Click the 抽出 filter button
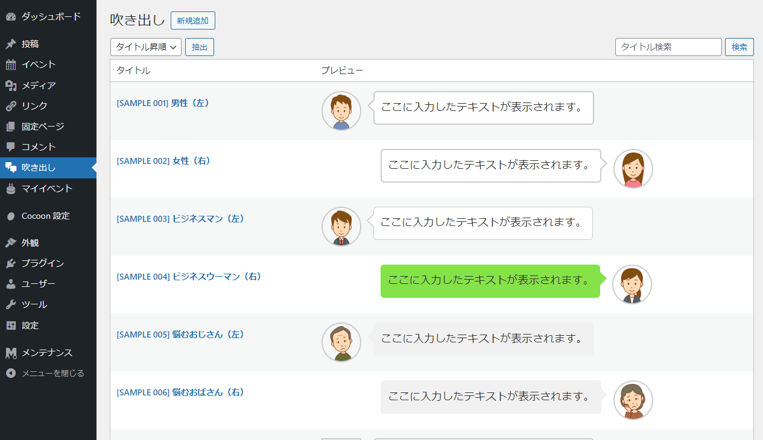The height and width of the screenshot is (440, 763). 200,47
